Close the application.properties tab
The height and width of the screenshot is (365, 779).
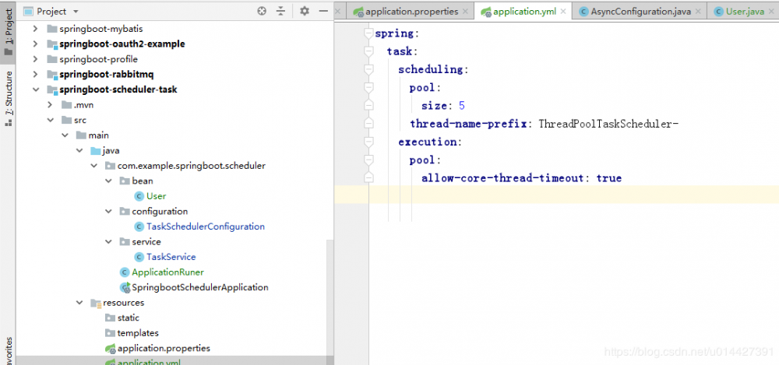click(465, 12)
